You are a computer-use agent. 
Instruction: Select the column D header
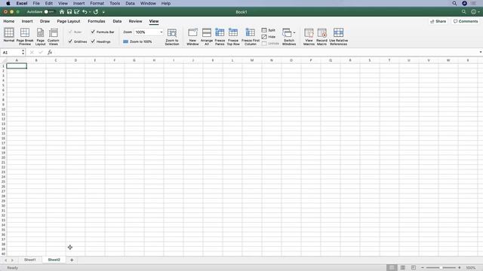(x=75, y=60)
